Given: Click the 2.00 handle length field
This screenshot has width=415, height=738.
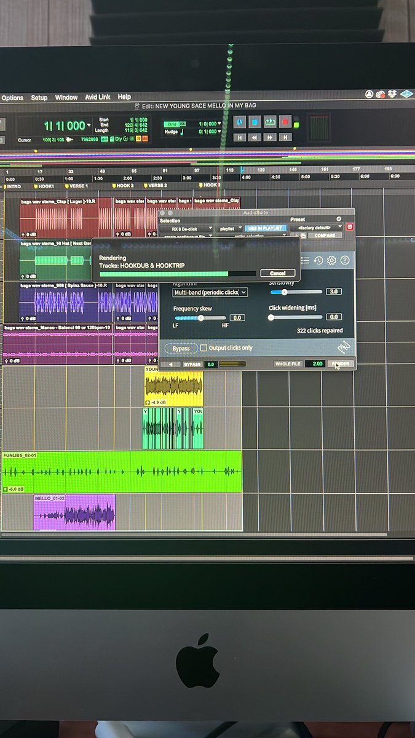Looking at the screenshot, I should 317,364.
